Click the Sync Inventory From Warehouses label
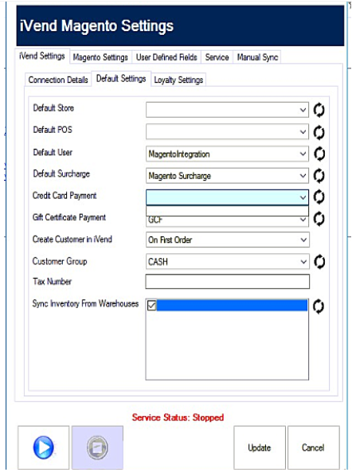Viewport: 352px width, 476px height. click(85, 303)
